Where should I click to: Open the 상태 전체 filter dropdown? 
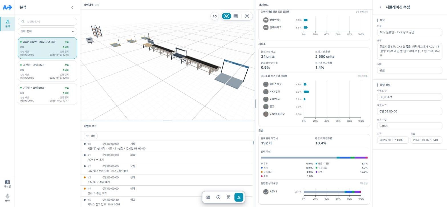point(47,31)
